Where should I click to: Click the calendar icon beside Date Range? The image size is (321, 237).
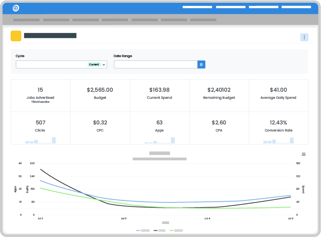tap(201, 65)
